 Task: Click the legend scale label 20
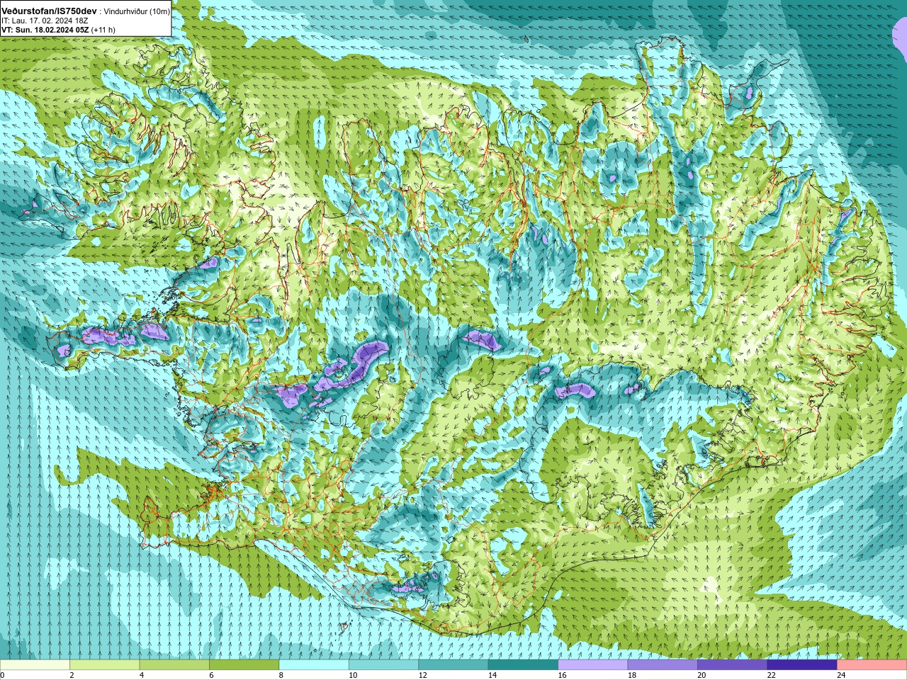pyautogui.click(x=702, y=675)
